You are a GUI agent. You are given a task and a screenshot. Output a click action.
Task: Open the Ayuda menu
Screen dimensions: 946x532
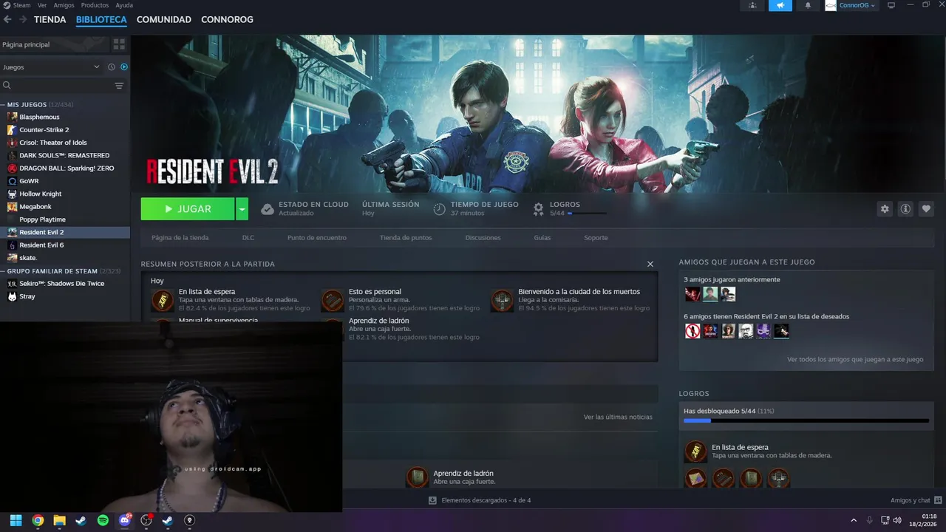pyautogui.click(x=124, y=5)
